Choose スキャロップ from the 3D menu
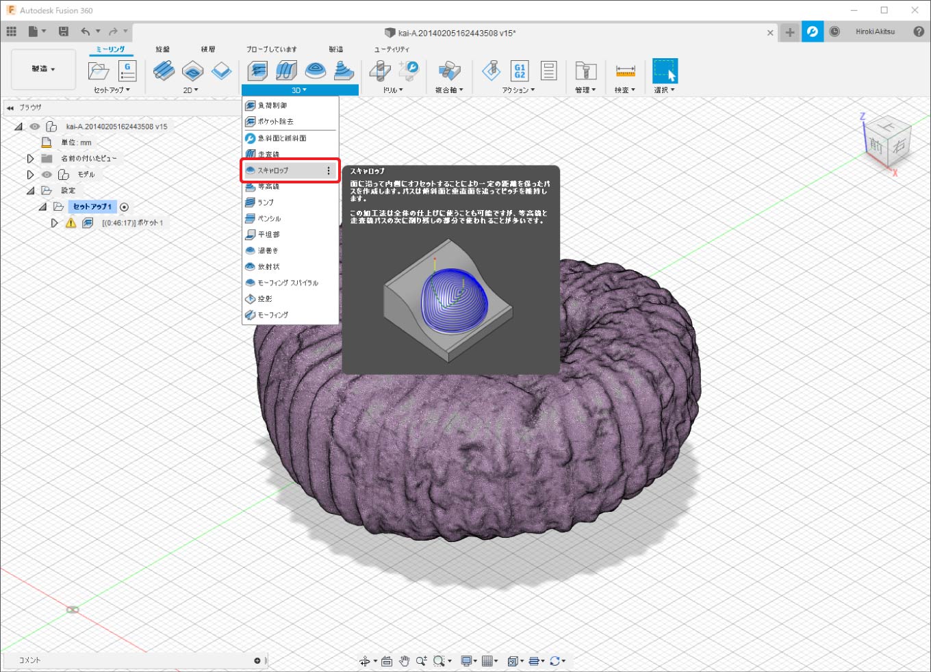 pos(273,170)
